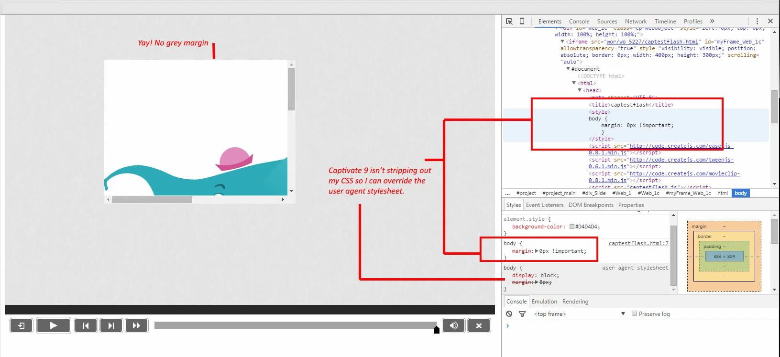
Task: Collapse the html node in tree
Action: [574, 83]
